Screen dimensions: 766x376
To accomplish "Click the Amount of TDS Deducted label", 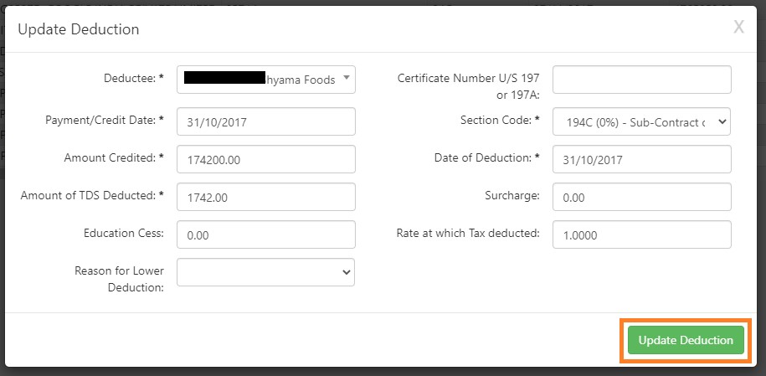I will [92, 196].
